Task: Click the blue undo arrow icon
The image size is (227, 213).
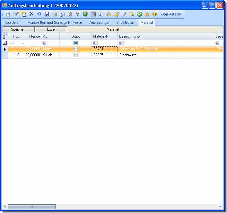Action: [39, 14]
